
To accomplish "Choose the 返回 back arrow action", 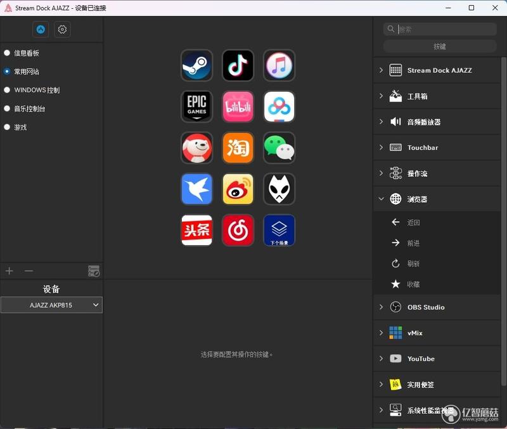I will pyautogui.click(x=438, y=222).
